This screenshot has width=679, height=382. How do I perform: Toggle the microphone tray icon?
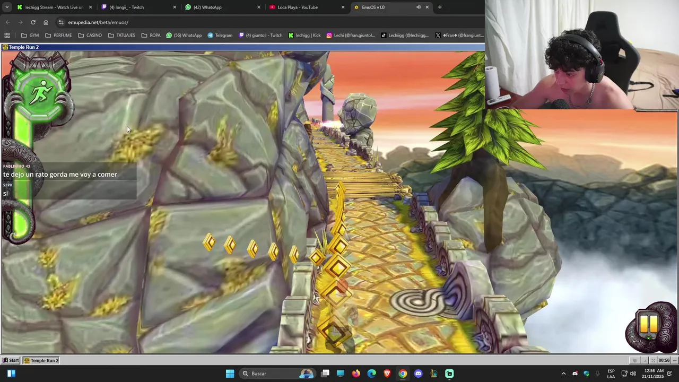point(598,374)
